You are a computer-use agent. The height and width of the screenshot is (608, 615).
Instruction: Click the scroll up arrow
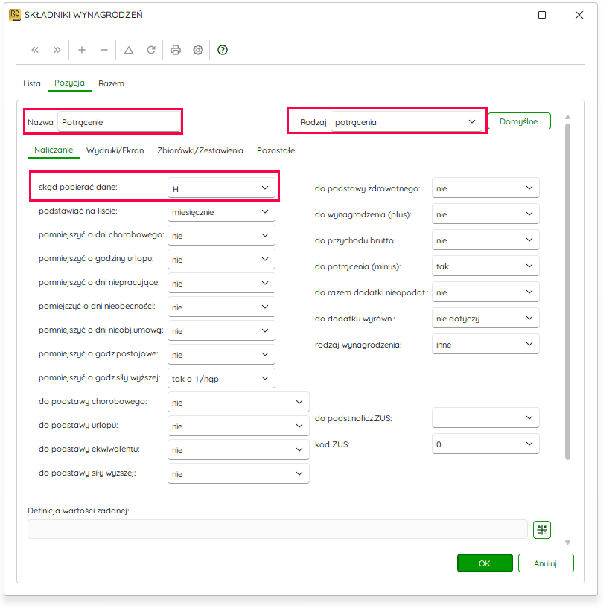coord(567,117)
